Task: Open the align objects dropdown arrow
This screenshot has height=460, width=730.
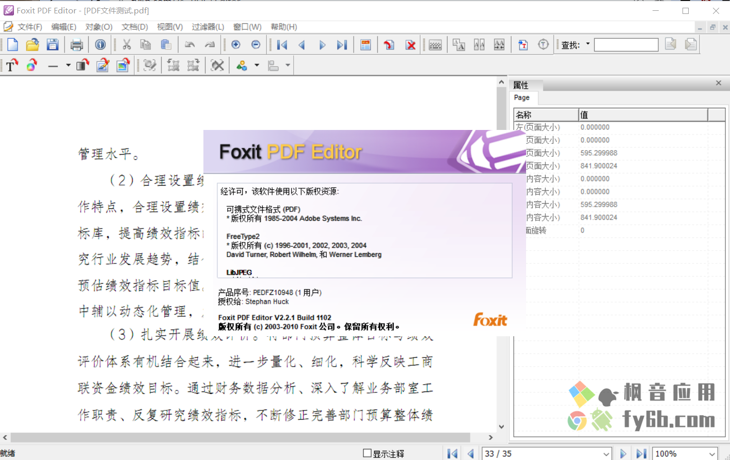Action: (288, 65)
